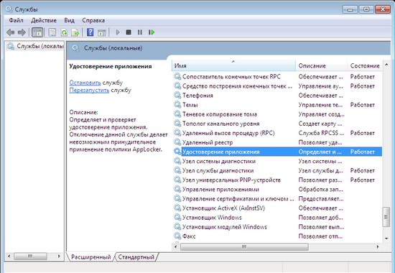Image resolution: width=395 pixels, height=273 pixels.
Task: Switch to the Стандартный tab
Action: pyautogui.click(x=136, y=257)
